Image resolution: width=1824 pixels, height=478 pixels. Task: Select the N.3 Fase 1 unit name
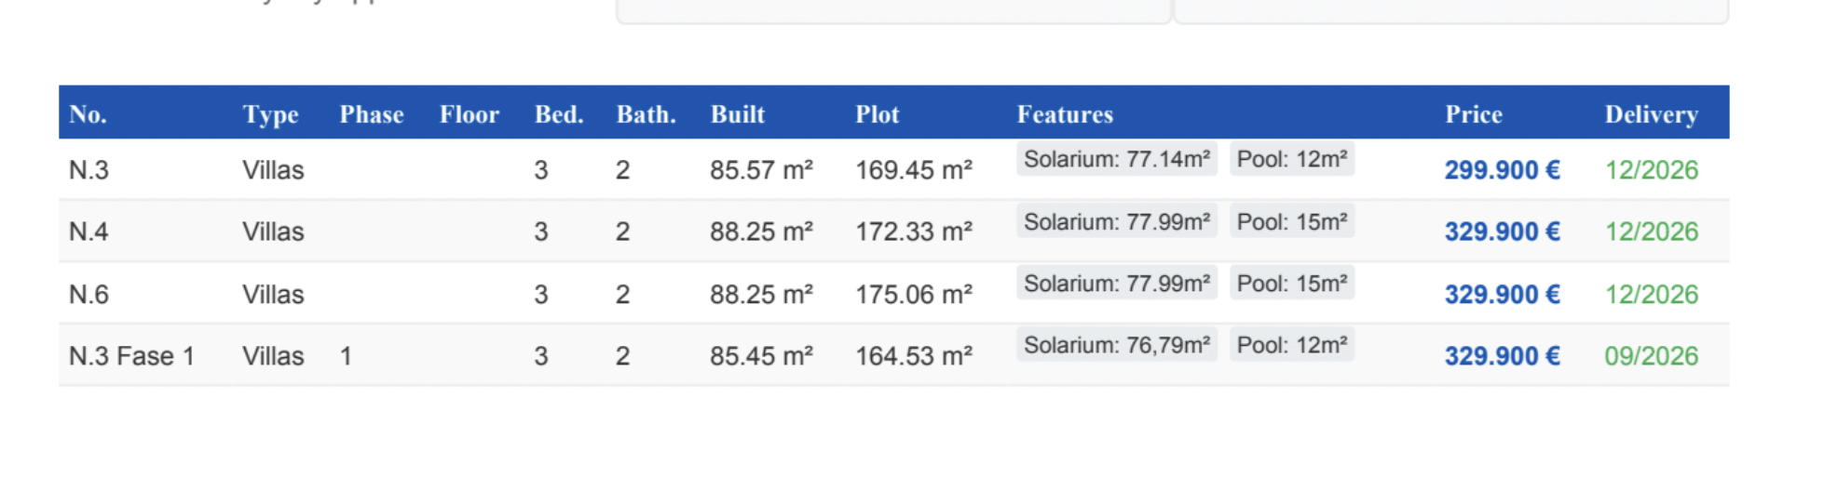131,356
